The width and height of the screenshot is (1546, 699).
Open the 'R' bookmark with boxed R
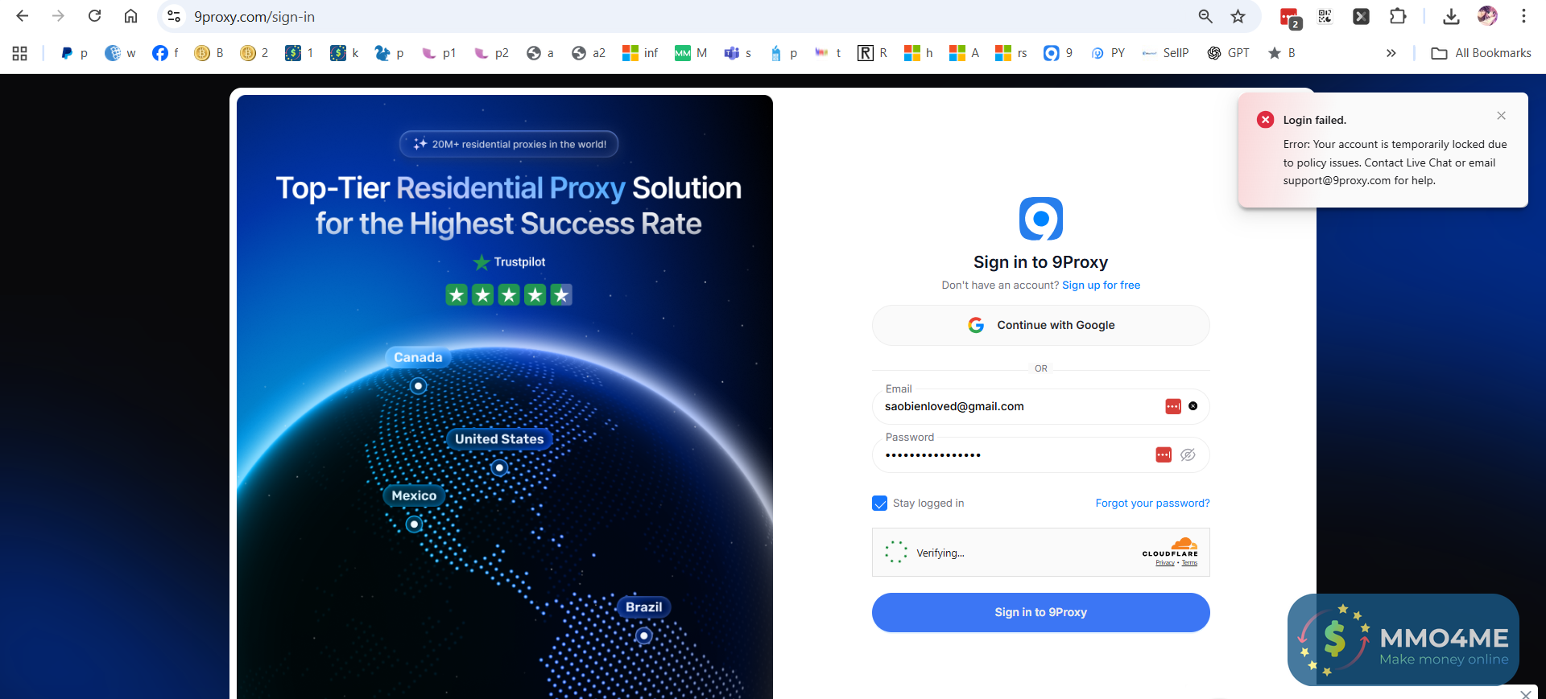[x=873, y=53]
